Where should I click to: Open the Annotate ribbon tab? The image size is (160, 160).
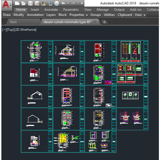tap(51, 10)
